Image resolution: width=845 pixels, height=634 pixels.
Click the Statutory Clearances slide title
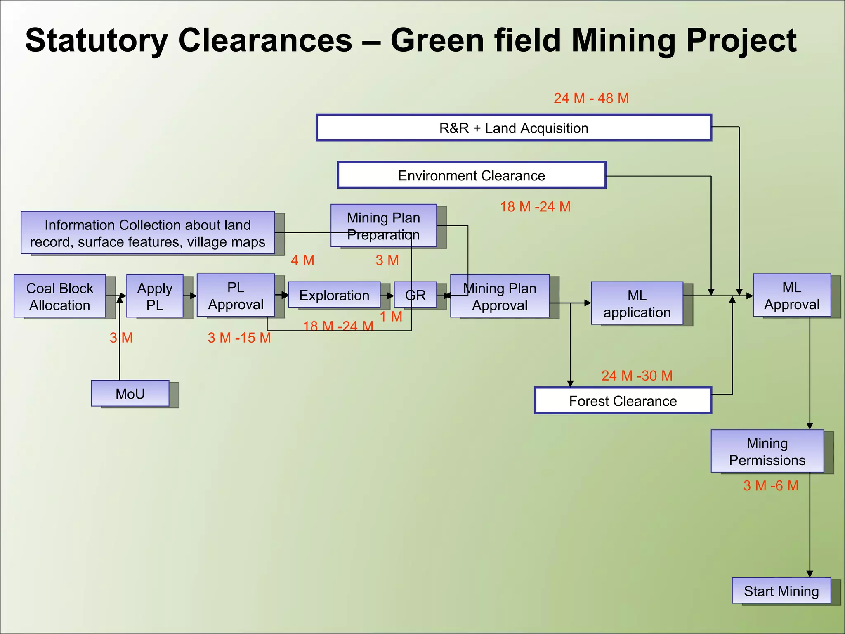pos(411,40)
